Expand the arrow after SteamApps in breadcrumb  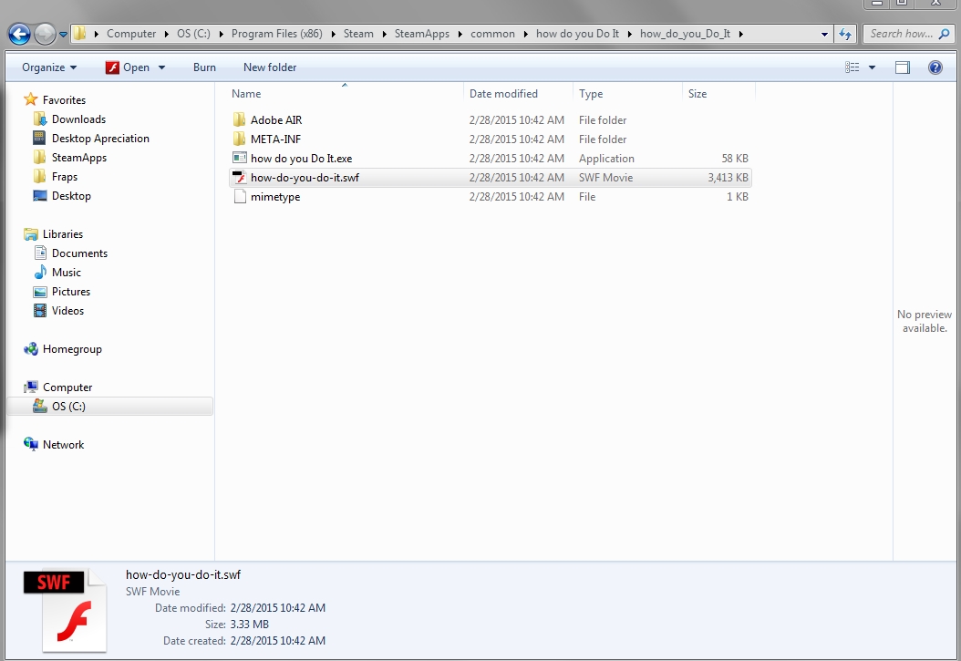pos(460,34)
